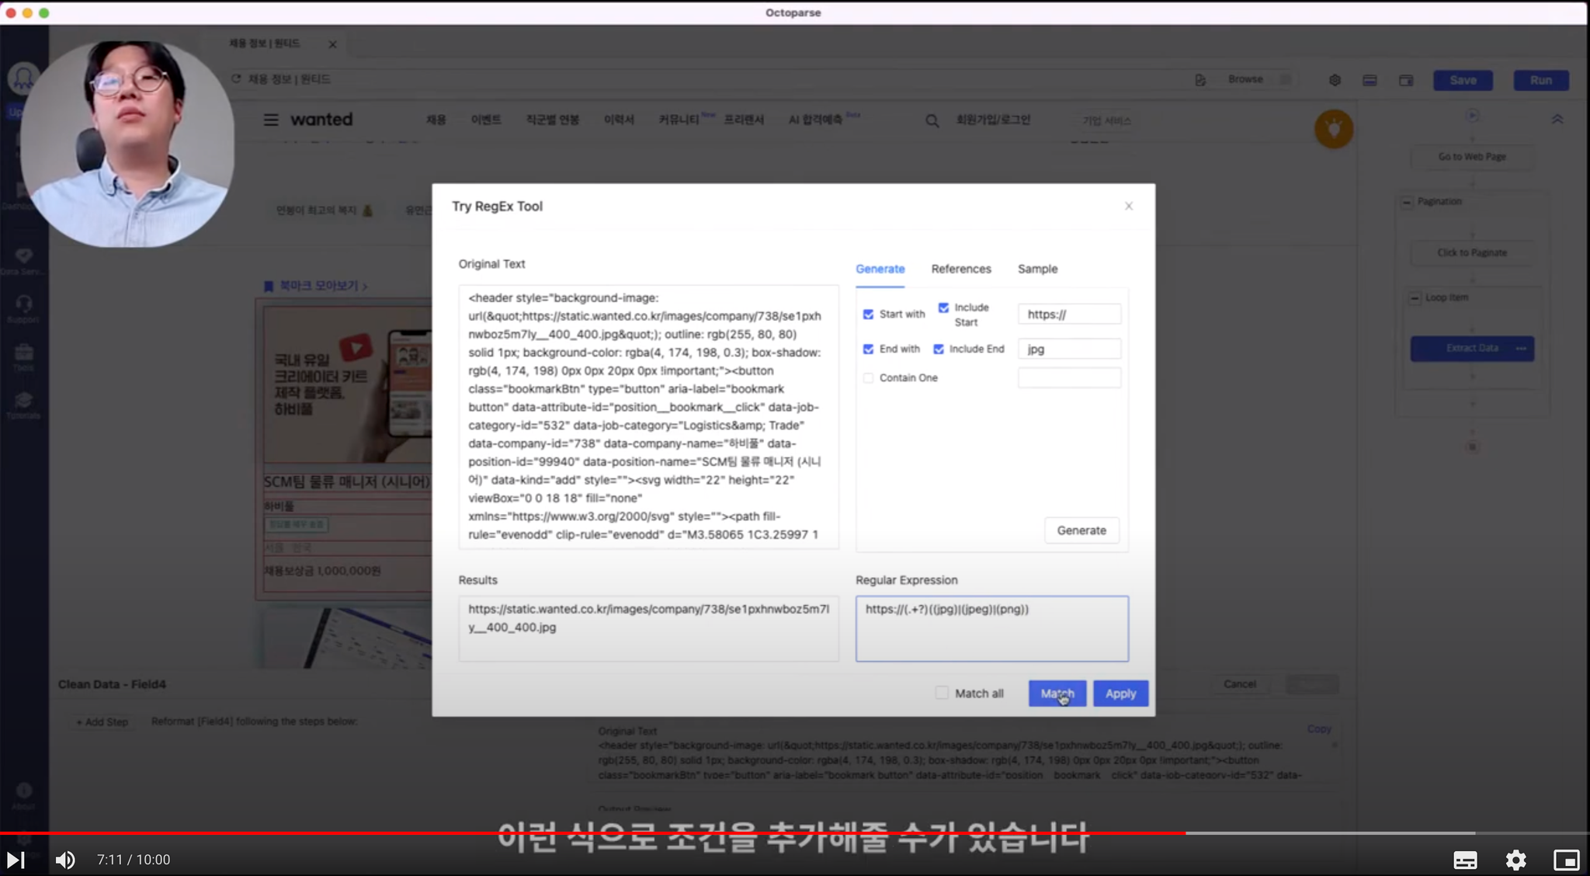Uncheck the End with checkbox
1590x876 pixels.
coord(868,349)
